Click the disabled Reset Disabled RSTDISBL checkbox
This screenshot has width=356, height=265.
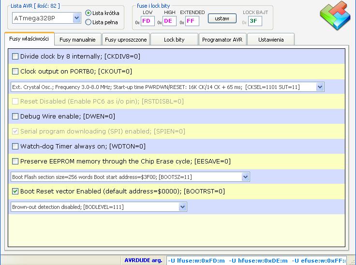click(x=15, y=101)
